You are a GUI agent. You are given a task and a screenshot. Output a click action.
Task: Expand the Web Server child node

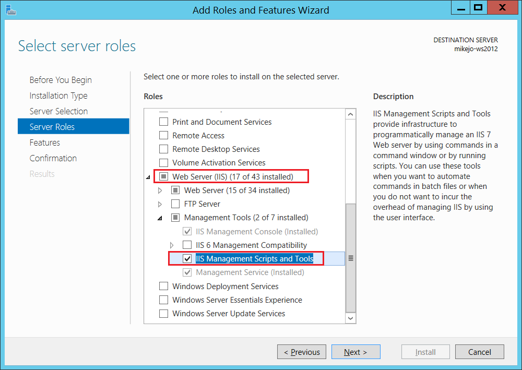point(159,190)
